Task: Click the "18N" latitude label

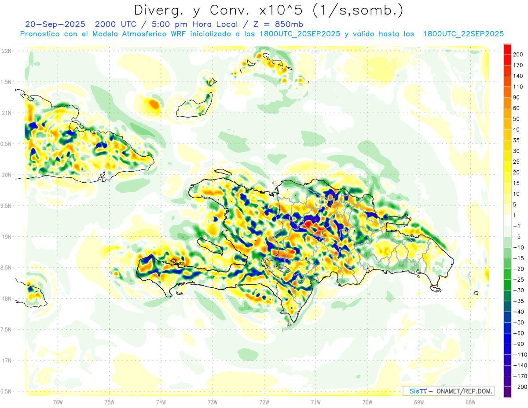Action: tap(7, 299)
